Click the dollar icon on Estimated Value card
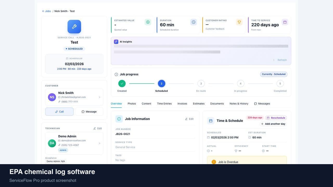333x187 pixels. click(148, 22)
